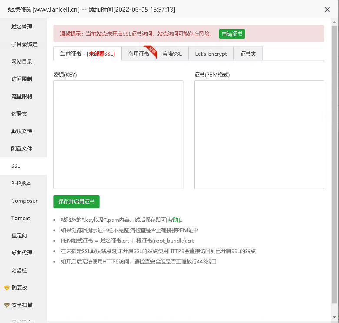Click the scrollbar down arrow
Image resolution: width=339 pixels, height=323 pixels.
[334, 317]
